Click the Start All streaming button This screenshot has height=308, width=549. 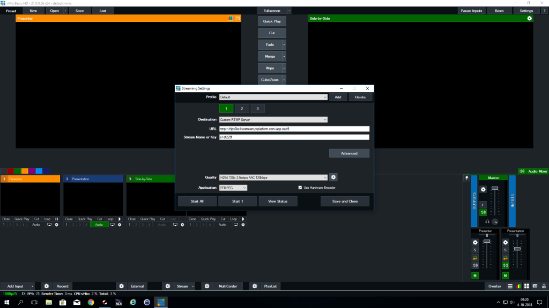tap(197, 201)
